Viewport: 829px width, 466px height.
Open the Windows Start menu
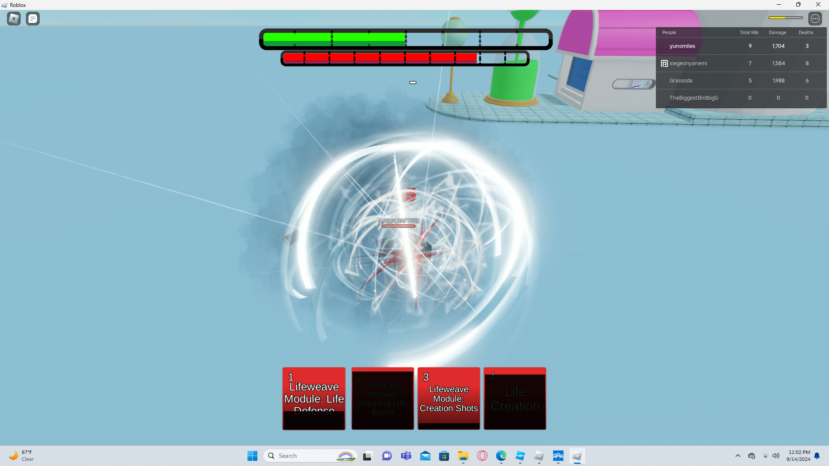coord(252,456)
